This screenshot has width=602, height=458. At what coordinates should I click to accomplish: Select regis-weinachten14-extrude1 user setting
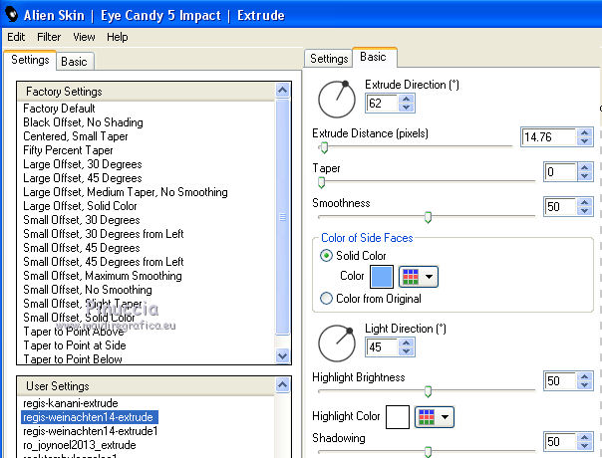click(91, 431)
